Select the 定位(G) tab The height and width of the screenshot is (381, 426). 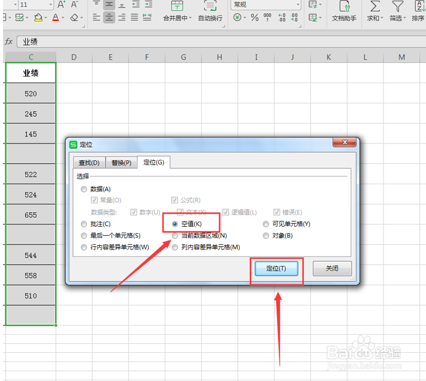coord(154,162)
